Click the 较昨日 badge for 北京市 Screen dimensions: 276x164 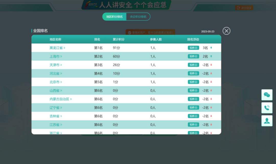coord(193,82)
